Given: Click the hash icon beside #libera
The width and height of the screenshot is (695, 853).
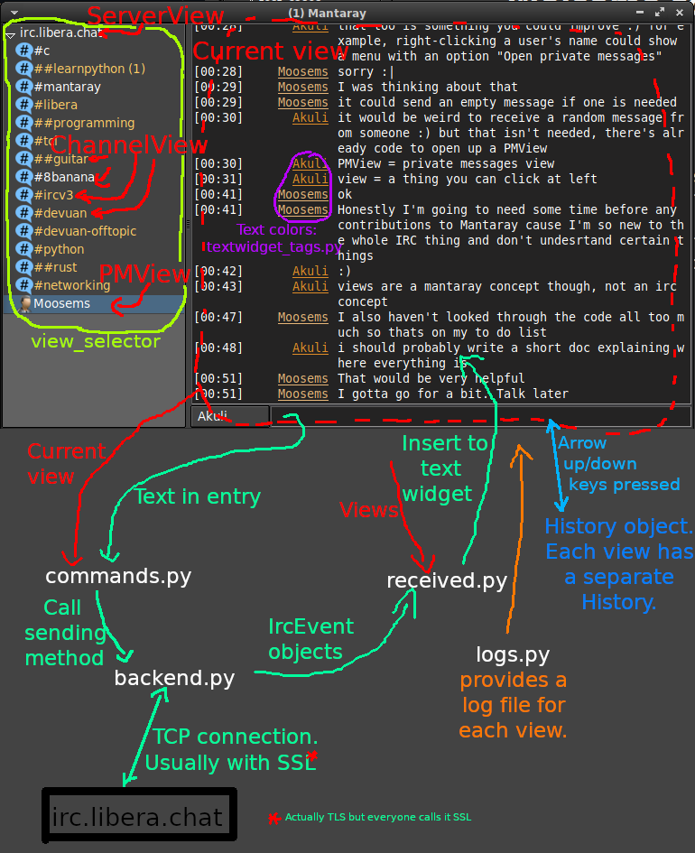Looking at the screenshot, I should (x=24, y=105).
